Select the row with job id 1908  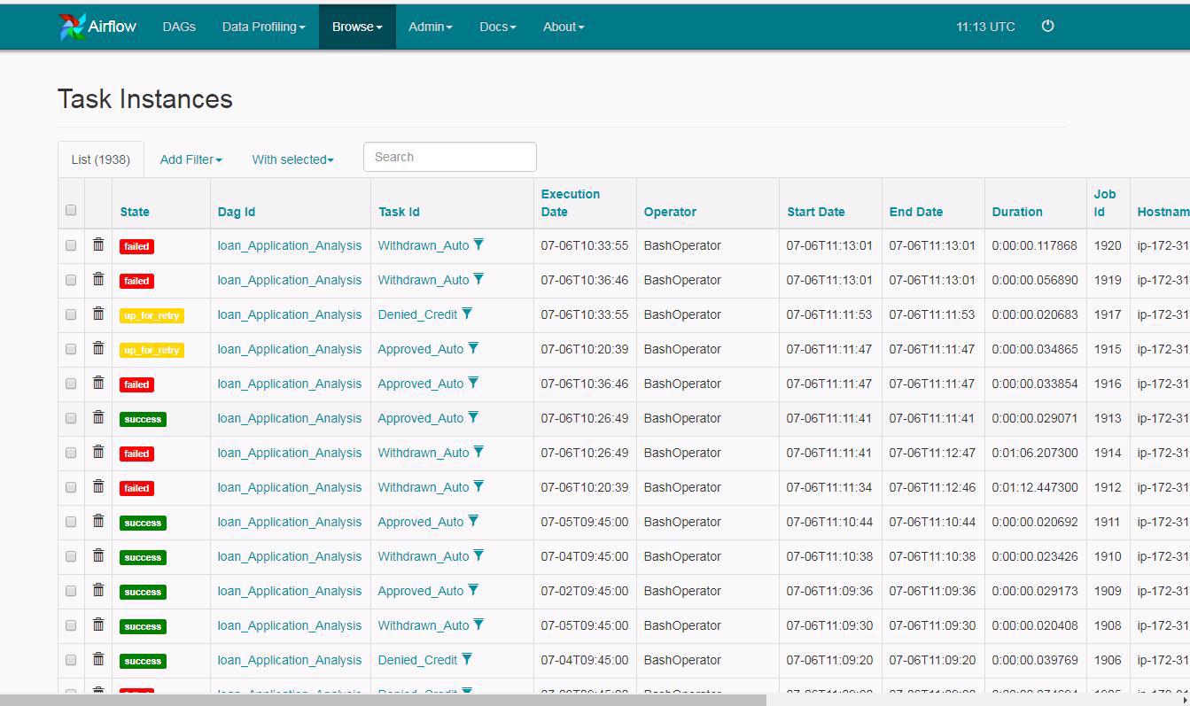tap(71, 625)
